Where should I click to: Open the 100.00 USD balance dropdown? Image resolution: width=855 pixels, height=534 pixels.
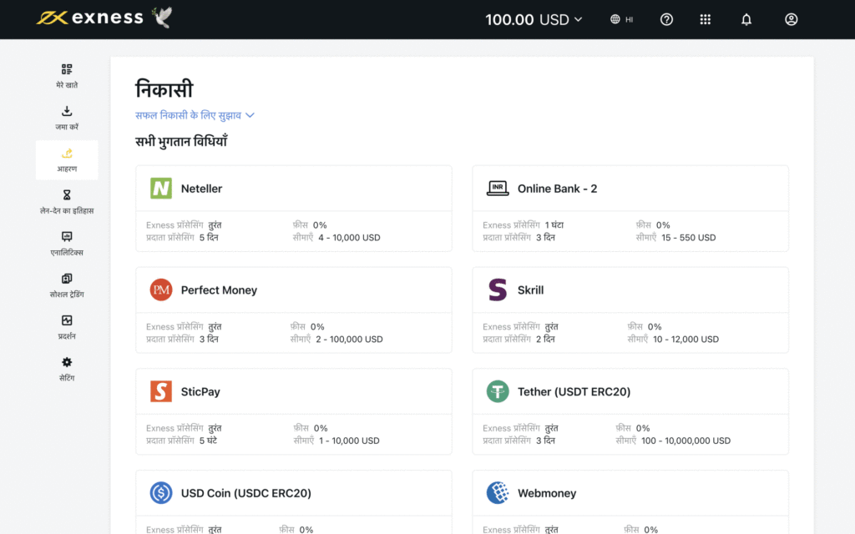[534, 20]
